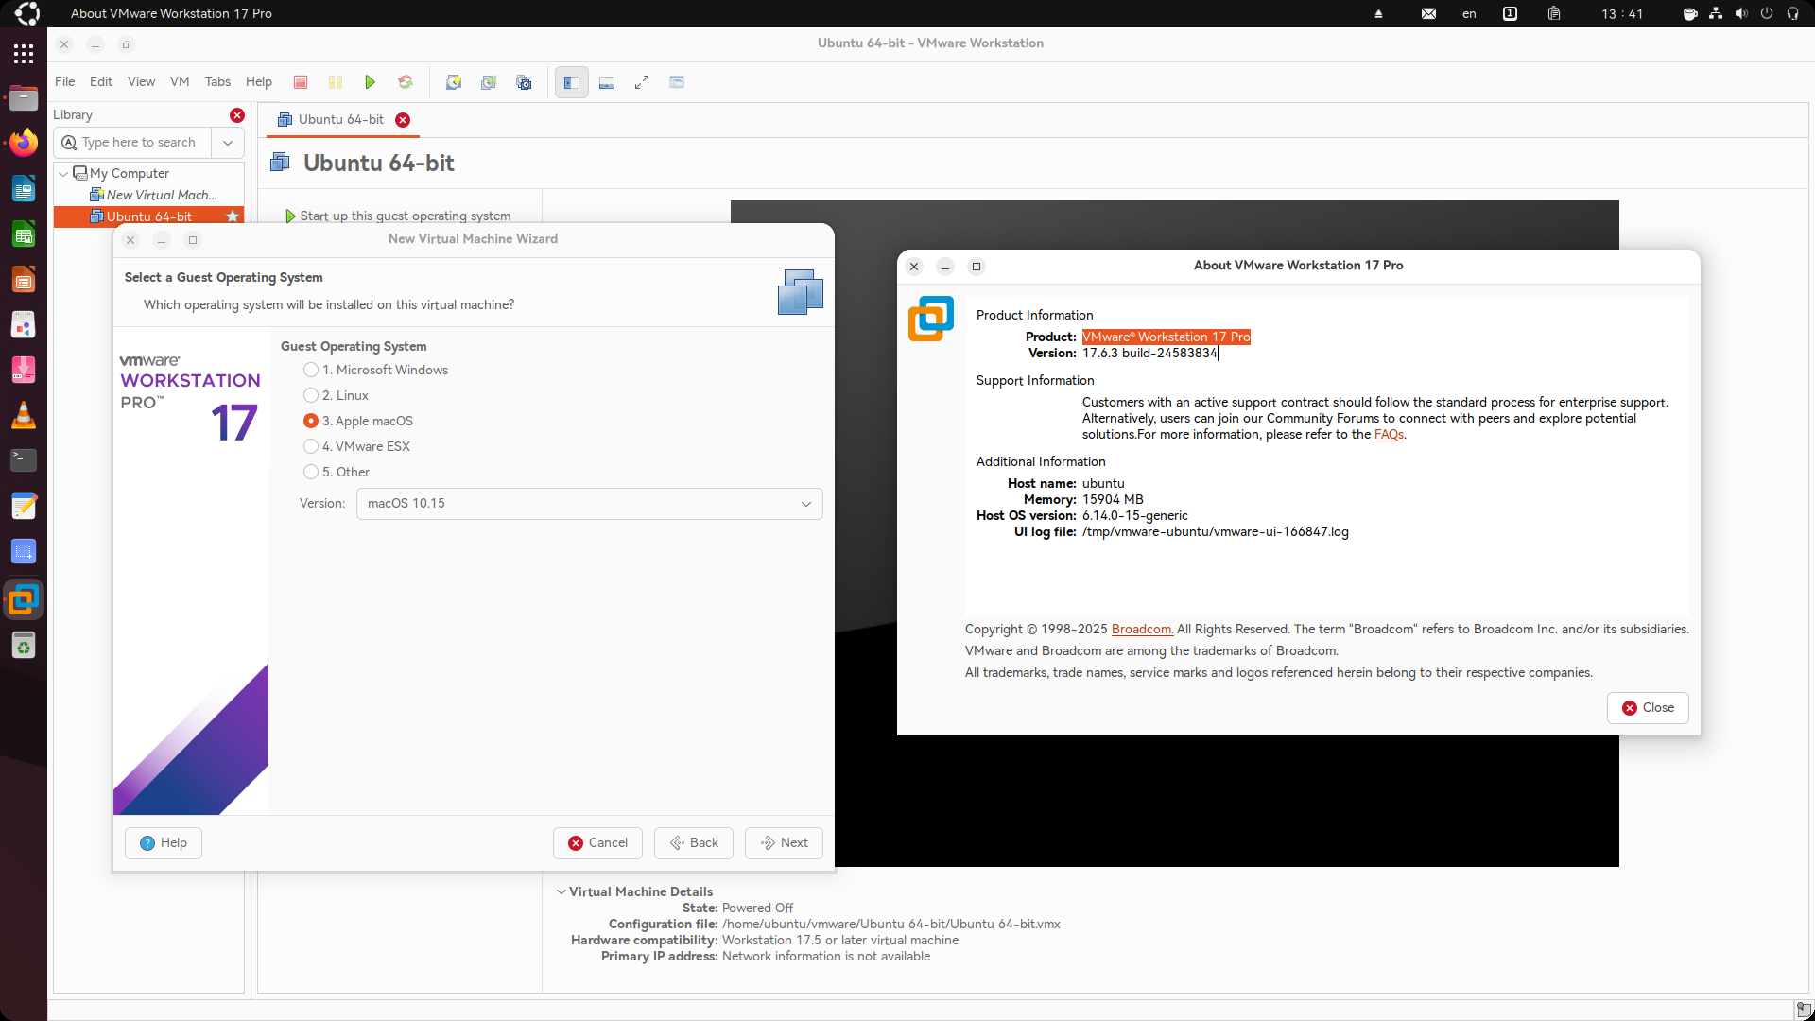1815x1021 pixels.
Task: Switch to the Ubuntu 64-bit tab
Action: [x=341, y=120]
